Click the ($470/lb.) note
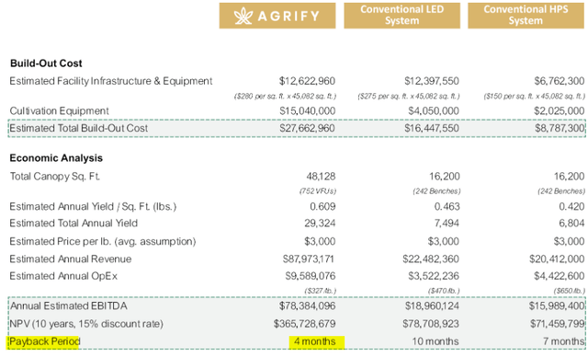The width and height of the screenshot is (588, 357). point(444,291)
